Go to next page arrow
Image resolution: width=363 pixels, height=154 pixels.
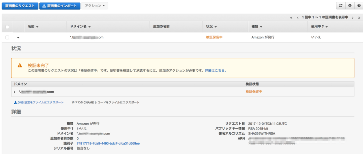click(x=353, y=18)
